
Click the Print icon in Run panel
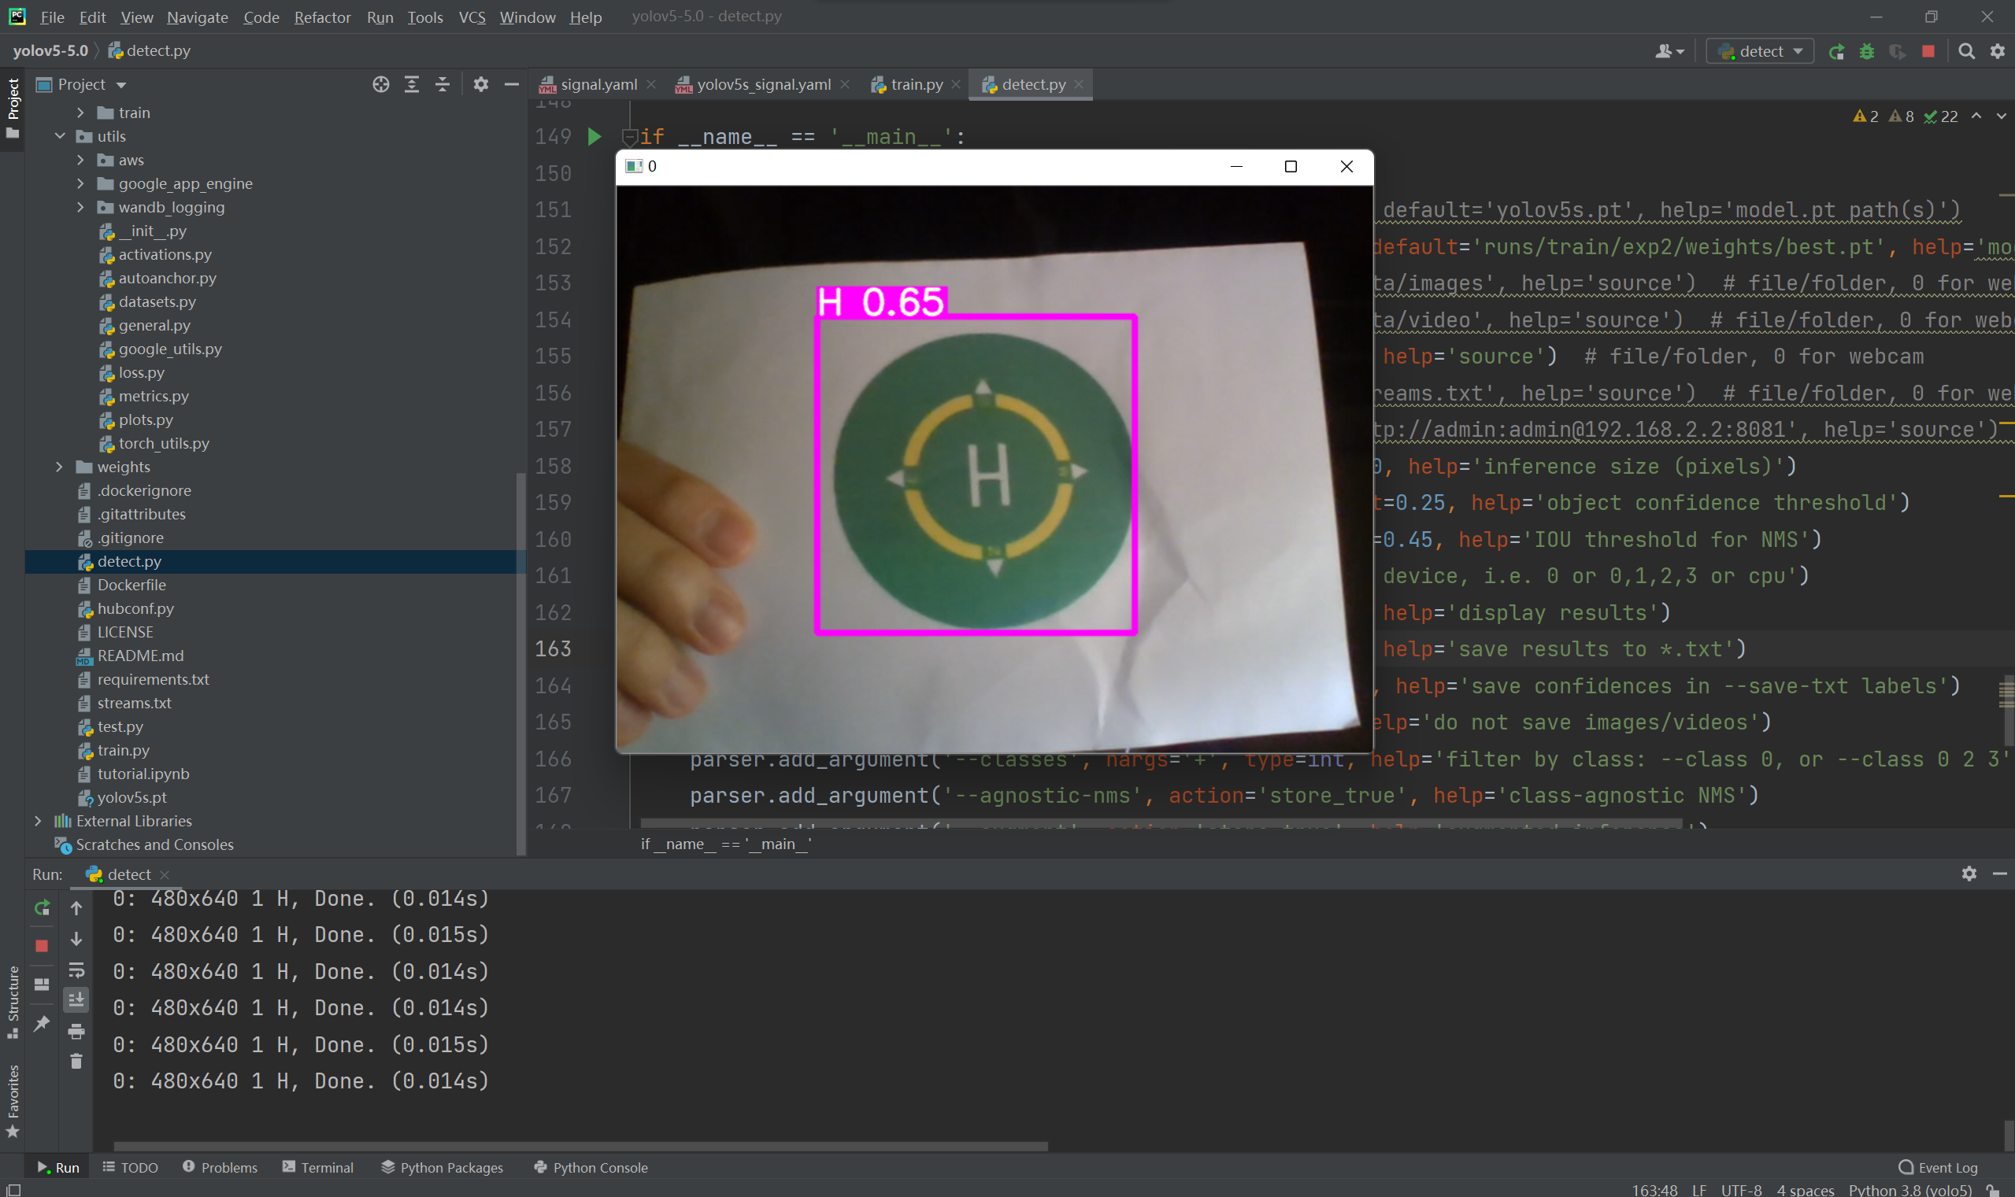tap(76, 1031)
